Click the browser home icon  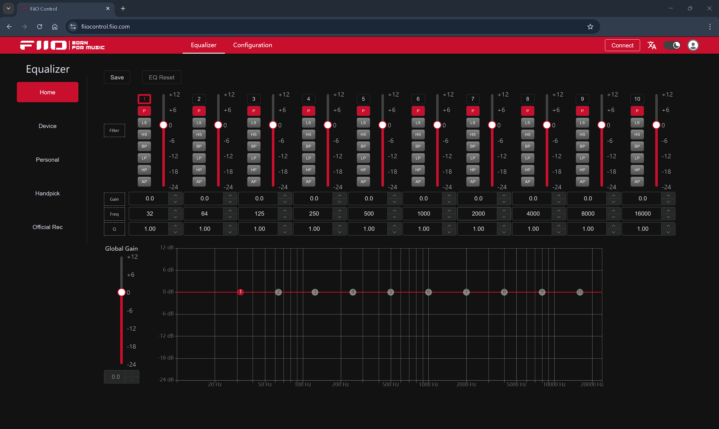pyautogui.click(x=55, y=27)
